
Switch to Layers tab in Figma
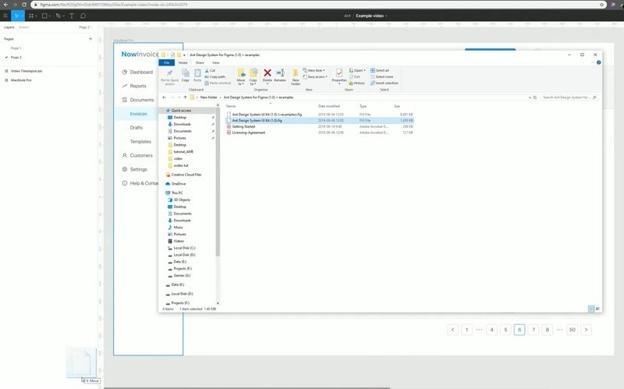pyautogui.click(x=9, y=27)
